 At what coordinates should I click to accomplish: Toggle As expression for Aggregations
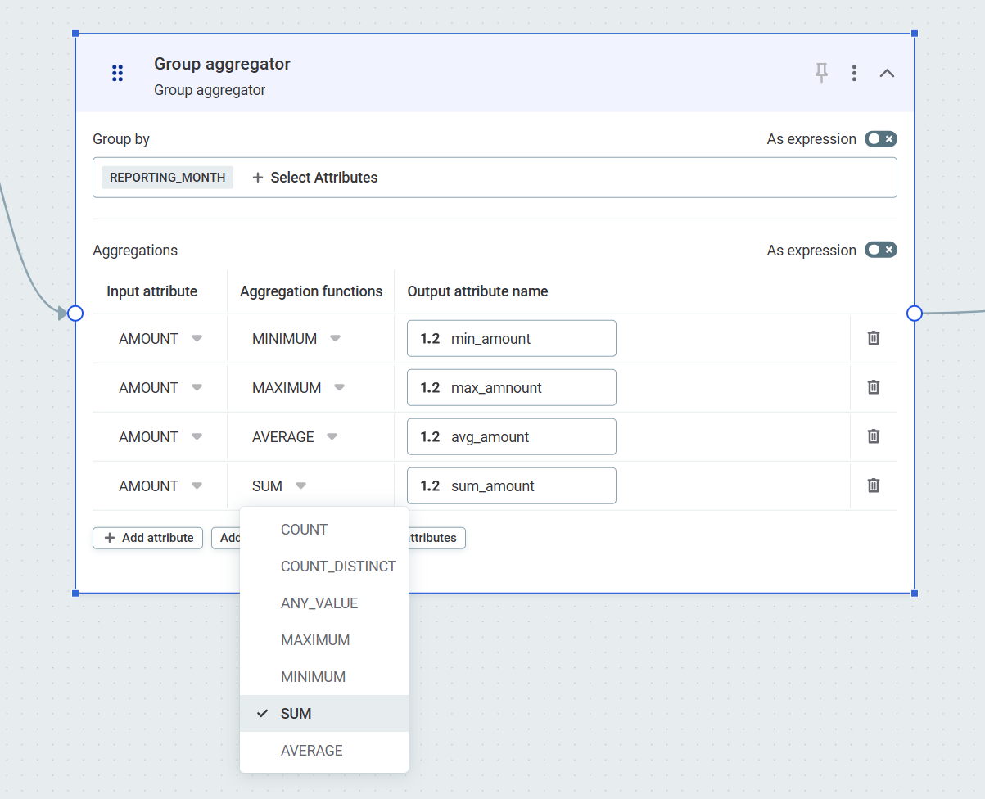880,250
